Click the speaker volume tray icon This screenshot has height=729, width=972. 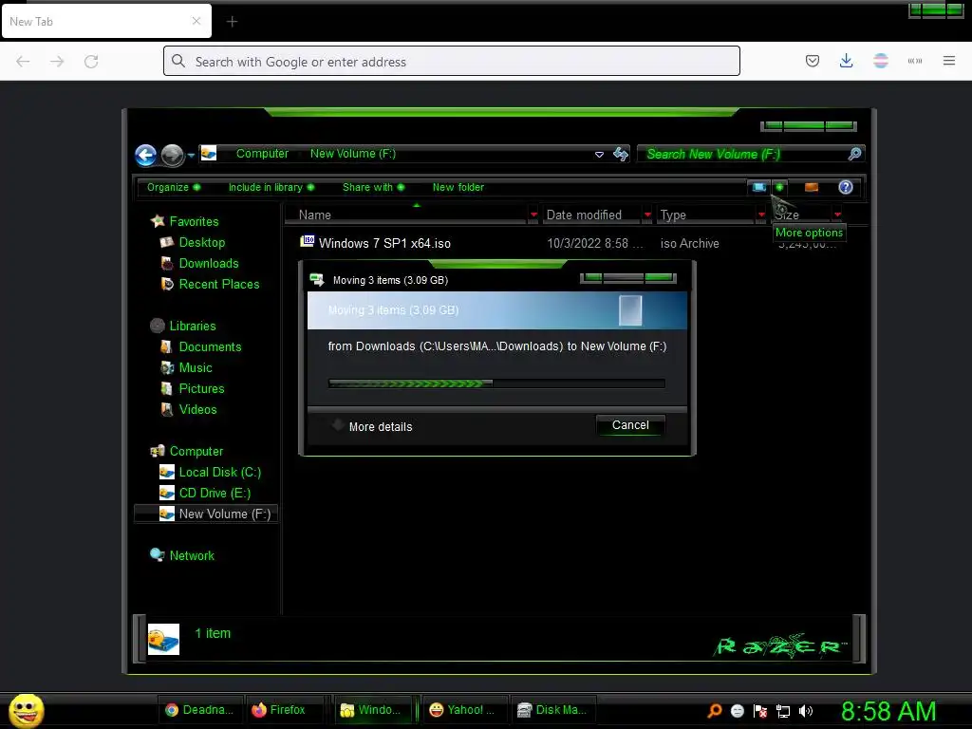pos(806,711)
